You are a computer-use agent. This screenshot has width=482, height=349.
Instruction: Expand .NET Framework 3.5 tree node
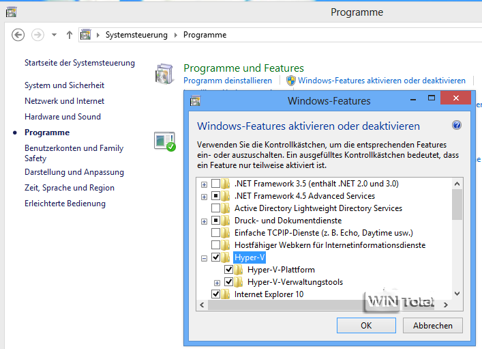tap(204, 184)
